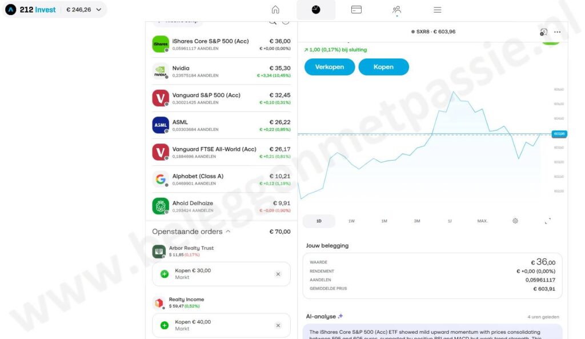The height and width of the screenshot is (339, 585).
Task: Expand the account value €246,26 dropdown
Action: coord(98,10)
